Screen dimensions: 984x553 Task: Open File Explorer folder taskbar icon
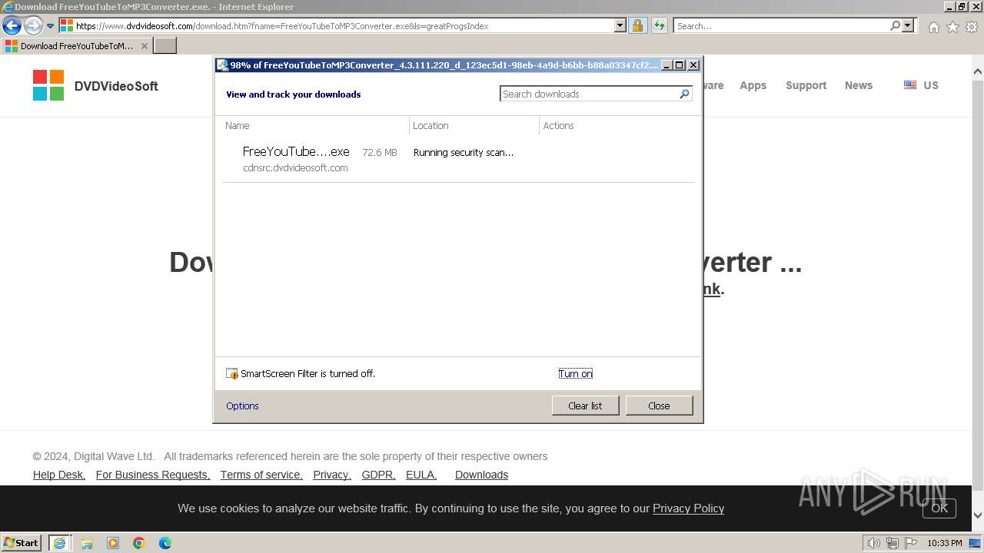[87, 543]
